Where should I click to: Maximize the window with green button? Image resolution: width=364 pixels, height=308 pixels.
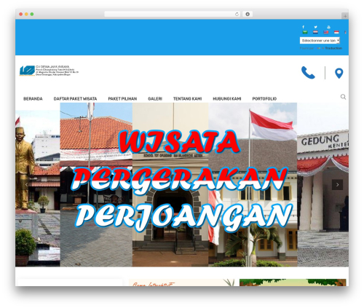(x=32, y=15)
